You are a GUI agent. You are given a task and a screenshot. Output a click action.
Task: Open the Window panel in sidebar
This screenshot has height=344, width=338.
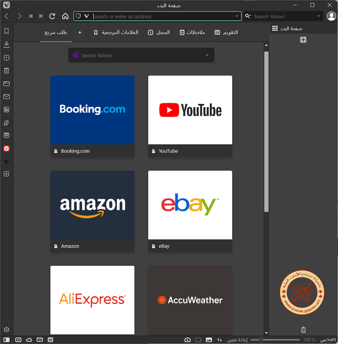(x=7, y=84)
